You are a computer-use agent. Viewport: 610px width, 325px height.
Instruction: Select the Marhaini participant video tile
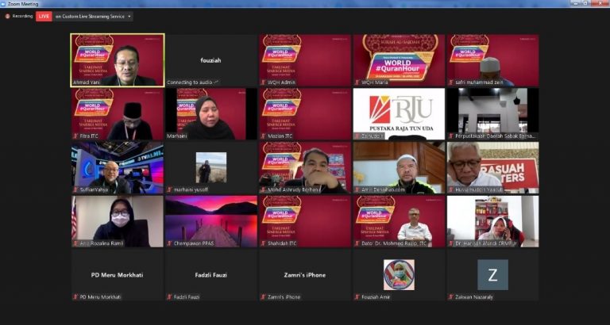point(211,114)
